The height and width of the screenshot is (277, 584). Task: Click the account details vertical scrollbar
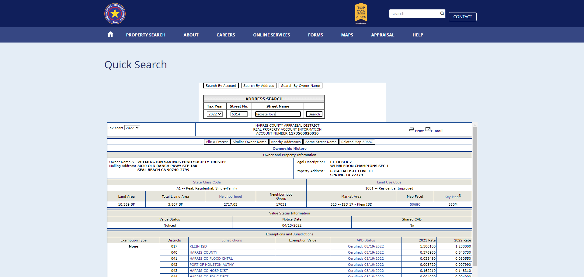coord(475,197)
